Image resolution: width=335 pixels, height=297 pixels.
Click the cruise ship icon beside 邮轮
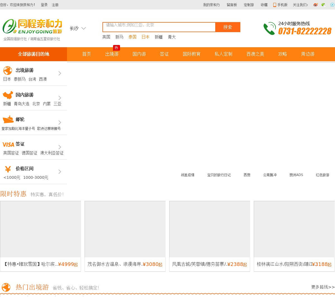pyautogui.click(x=8, y=120)
